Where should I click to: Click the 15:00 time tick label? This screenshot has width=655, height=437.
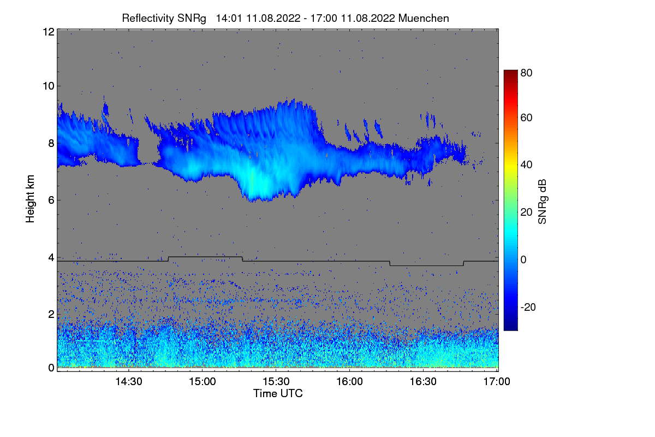(x=203, y=381)
